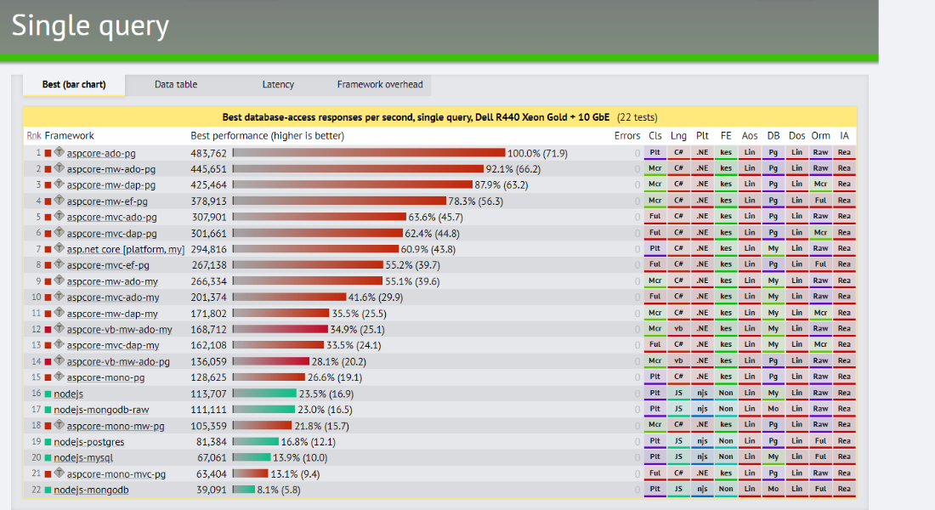Click the performance bar for aspcore-mono-mvc-pg
This screenshot has width=935, height=510.
251,473
